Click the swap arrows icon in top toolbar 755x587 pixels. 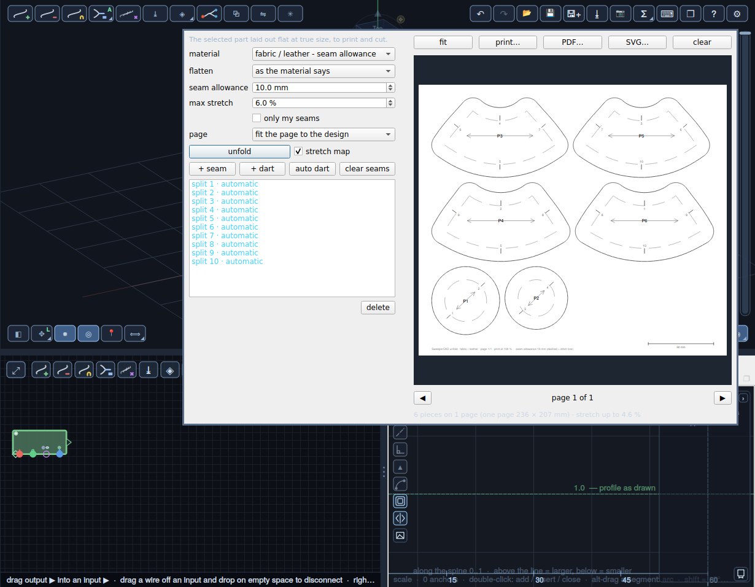[x=263, y=14]
